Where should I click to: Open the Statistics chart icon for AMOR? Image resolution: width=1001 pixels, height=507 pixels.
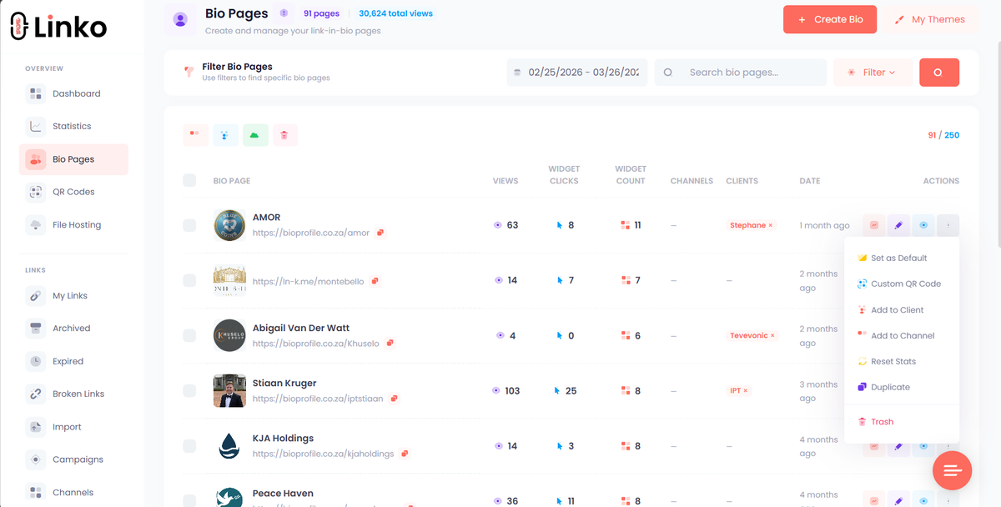(873, 225)
